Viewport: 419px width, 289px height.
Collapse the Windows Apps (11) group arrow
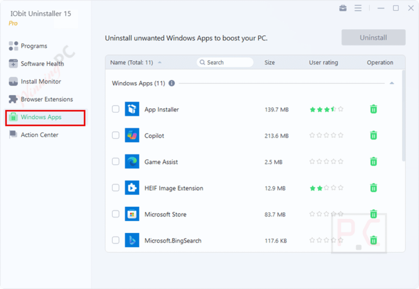pyautogui.click(x=392, y=83)
